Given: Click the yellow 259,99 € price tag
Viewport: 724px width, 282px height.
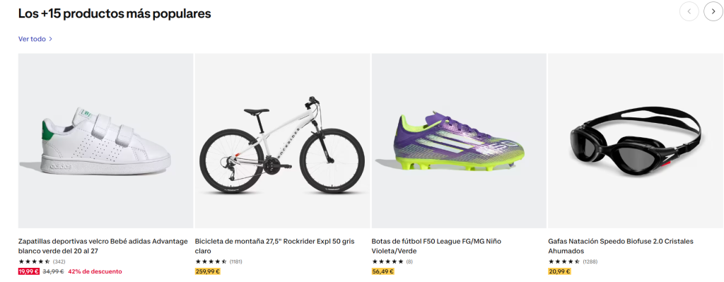Looking at the screenshot, I should 208,271.
